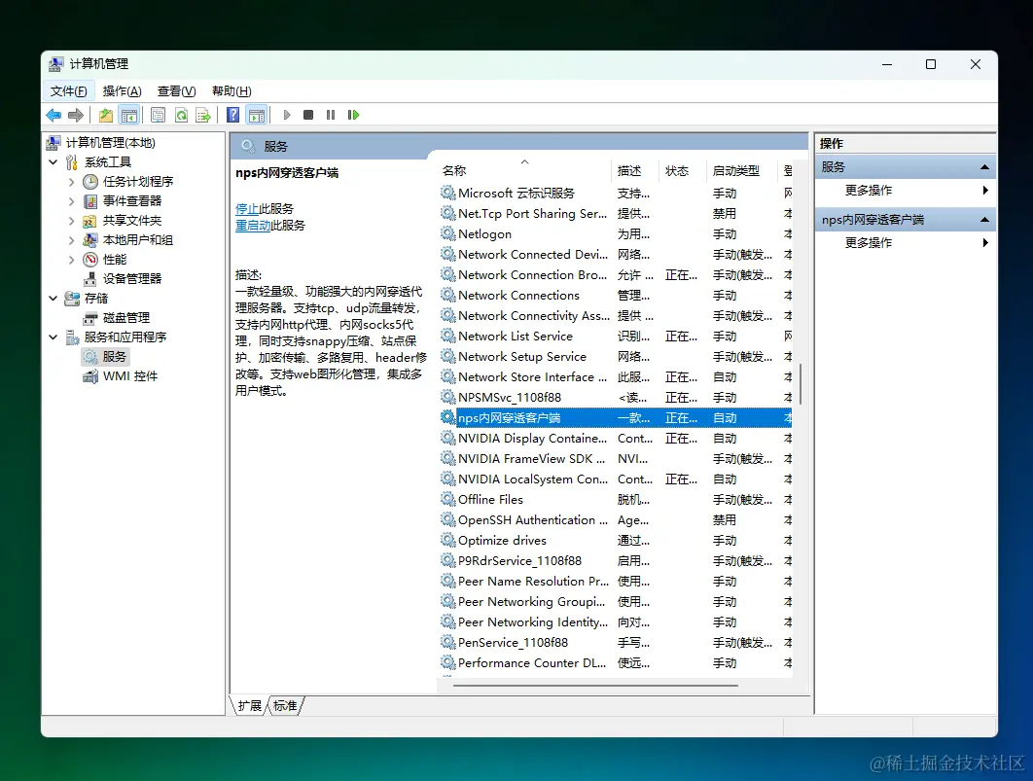Switch to the 扩展 tab
Viewport: 1033px width, 781px height.
(250, 706)
